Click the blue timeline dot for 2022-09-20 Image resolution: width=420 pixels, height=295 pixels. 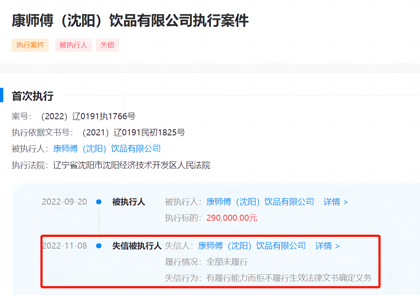pyautogui.click(x=99, y=202)
